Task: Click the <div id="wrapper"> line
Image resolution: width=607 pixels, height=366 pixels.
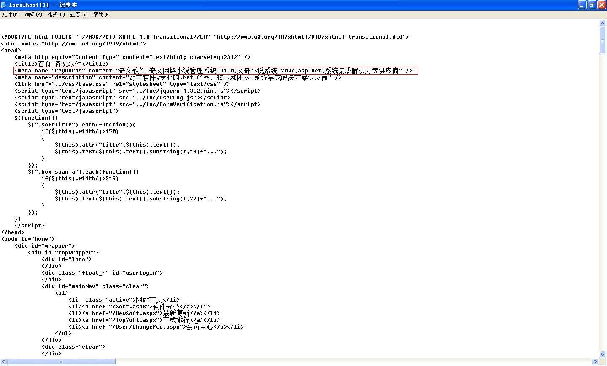Action: click(x=45, y=246)
